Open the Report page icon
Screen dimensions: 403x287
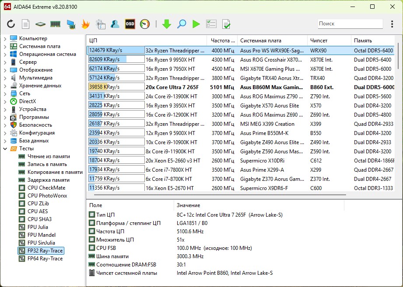pos(26,24)
